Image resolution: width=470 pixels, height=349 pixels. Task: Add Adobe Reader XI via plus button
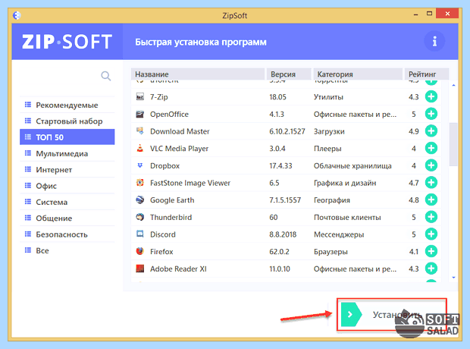click(431, 269)
